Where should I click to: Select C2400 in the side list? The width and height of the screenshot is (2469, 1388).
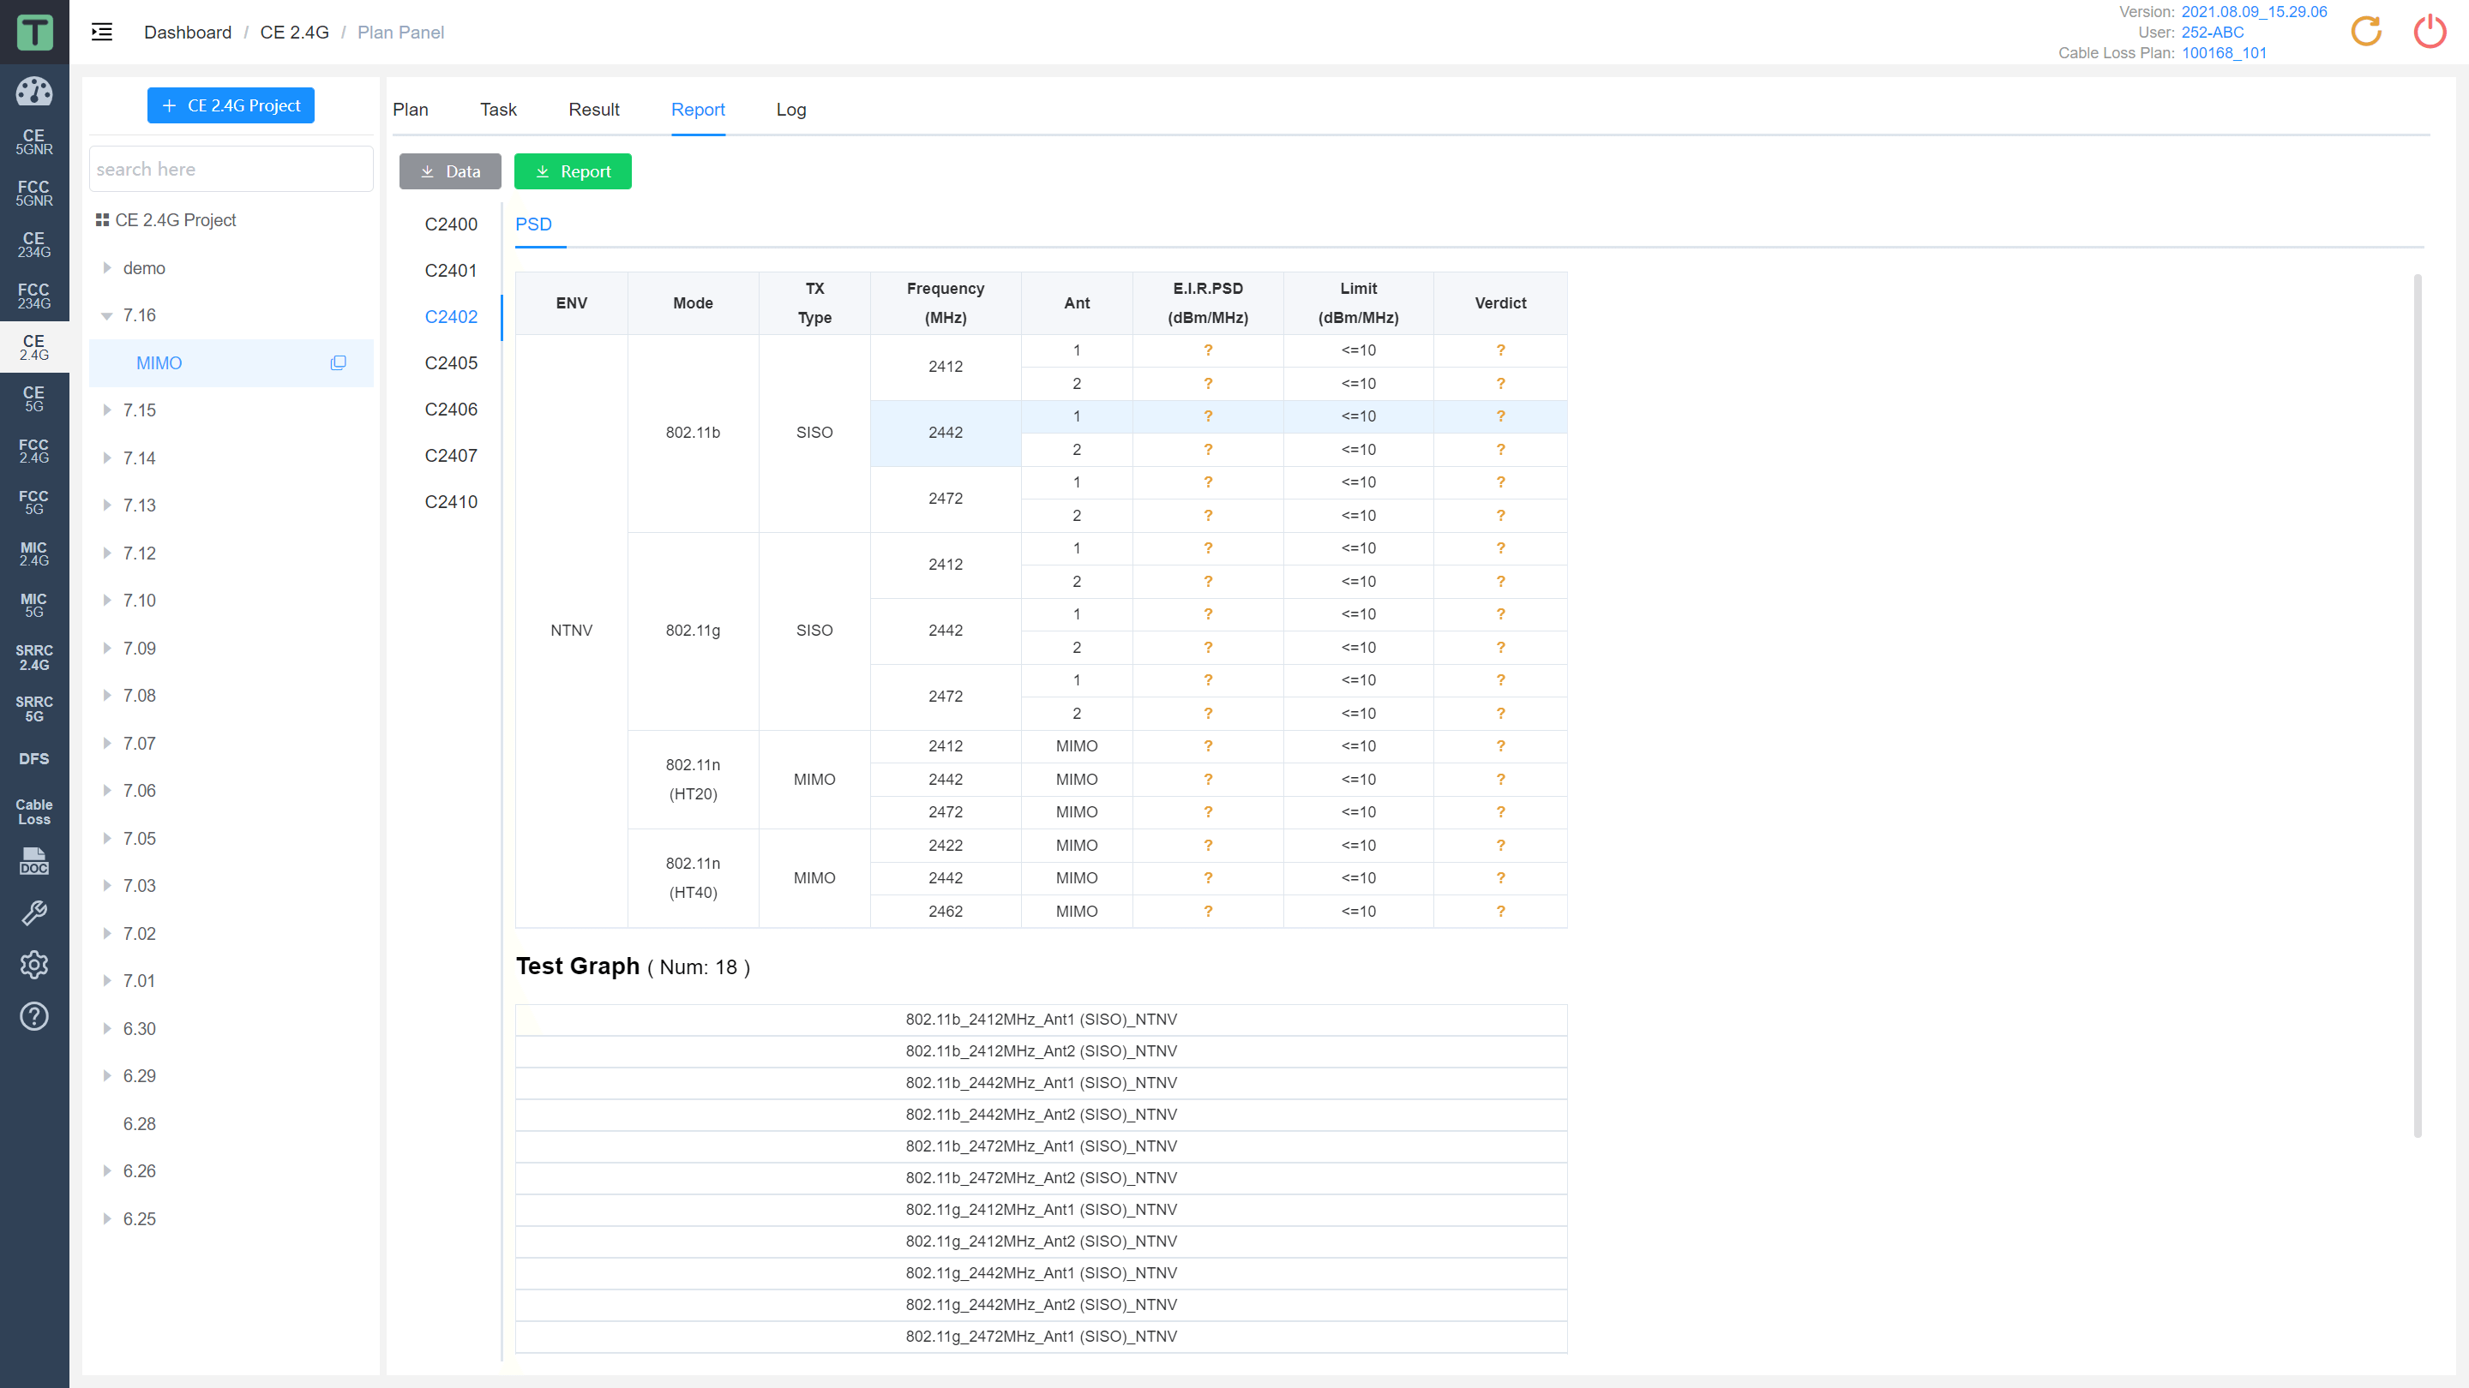pyautogui.click(x=450, y=224)
